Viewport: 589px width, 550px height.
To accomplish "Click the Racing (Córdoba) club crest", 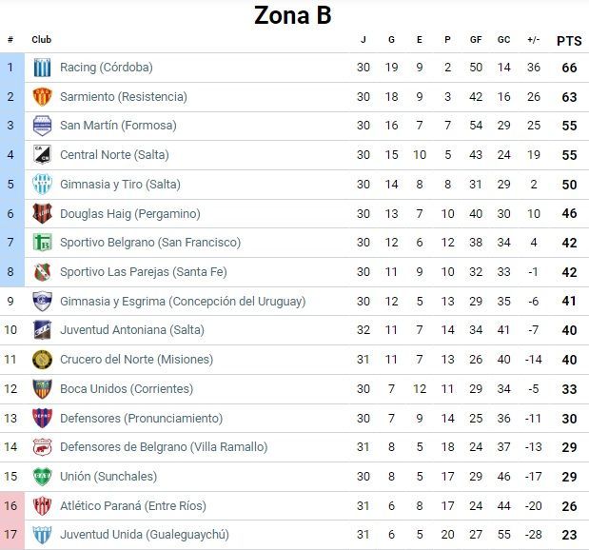I will (42, 68).
